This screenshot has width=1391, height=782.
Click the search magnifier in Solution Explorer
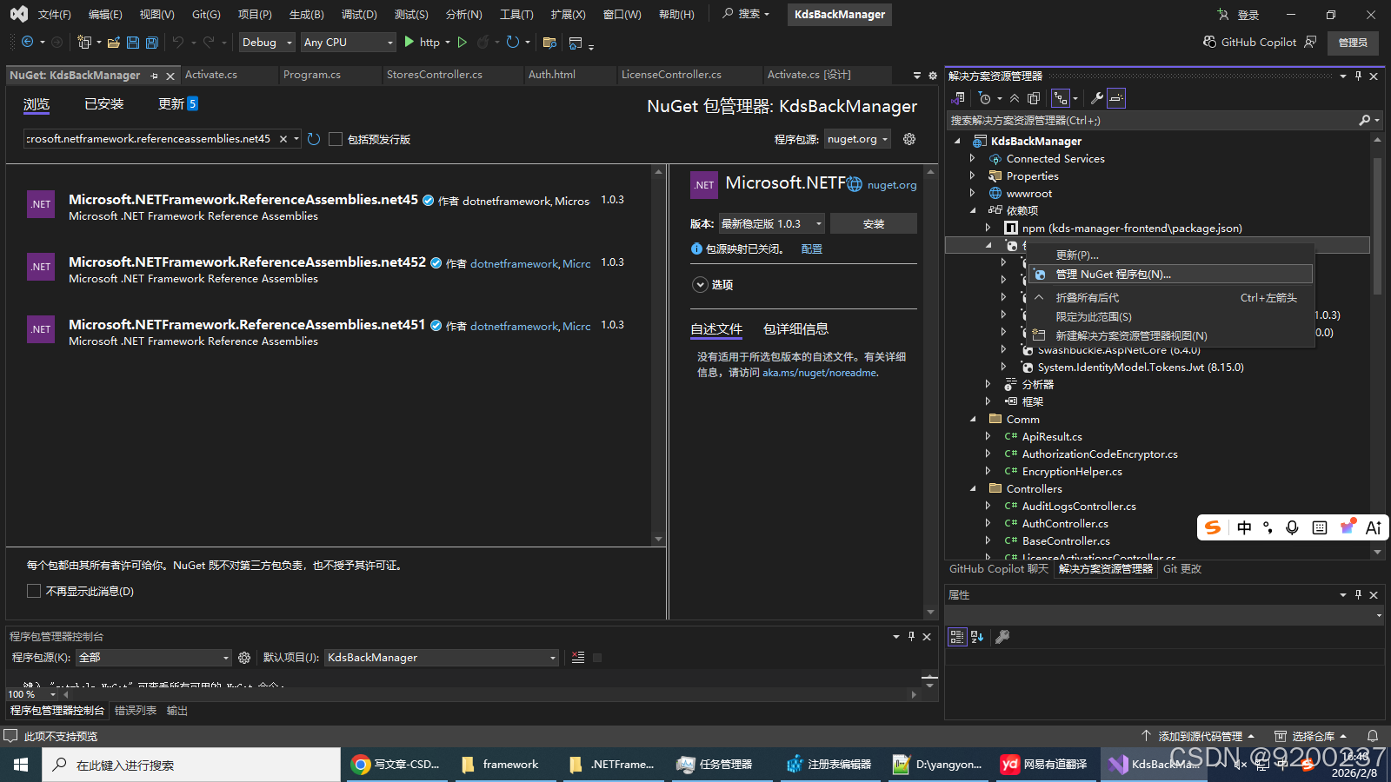(1365, 120)
